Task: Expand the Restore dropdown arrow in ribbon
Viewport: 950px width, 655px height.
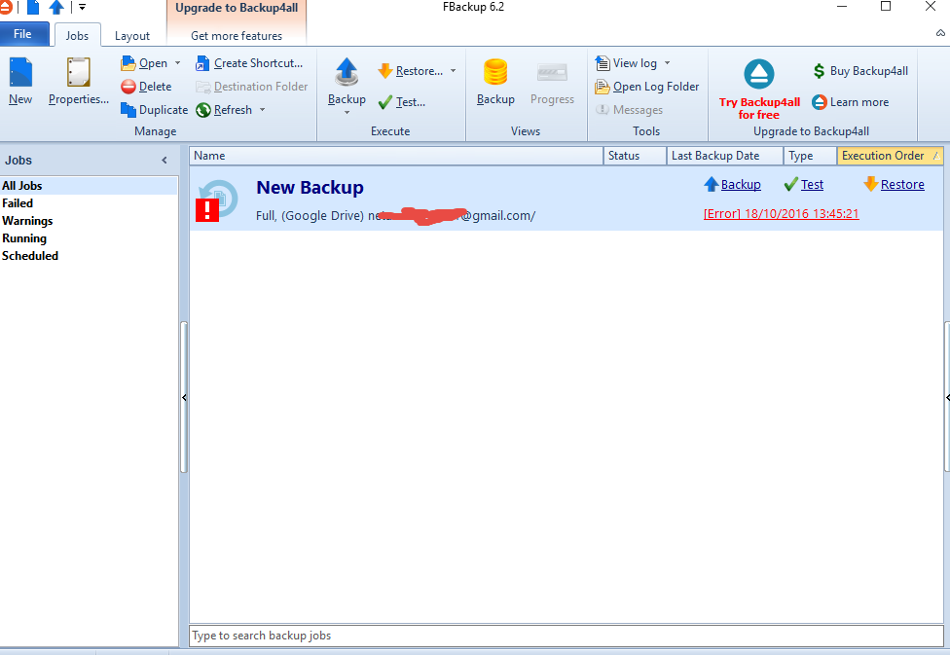Action: (x=454, y=71)
